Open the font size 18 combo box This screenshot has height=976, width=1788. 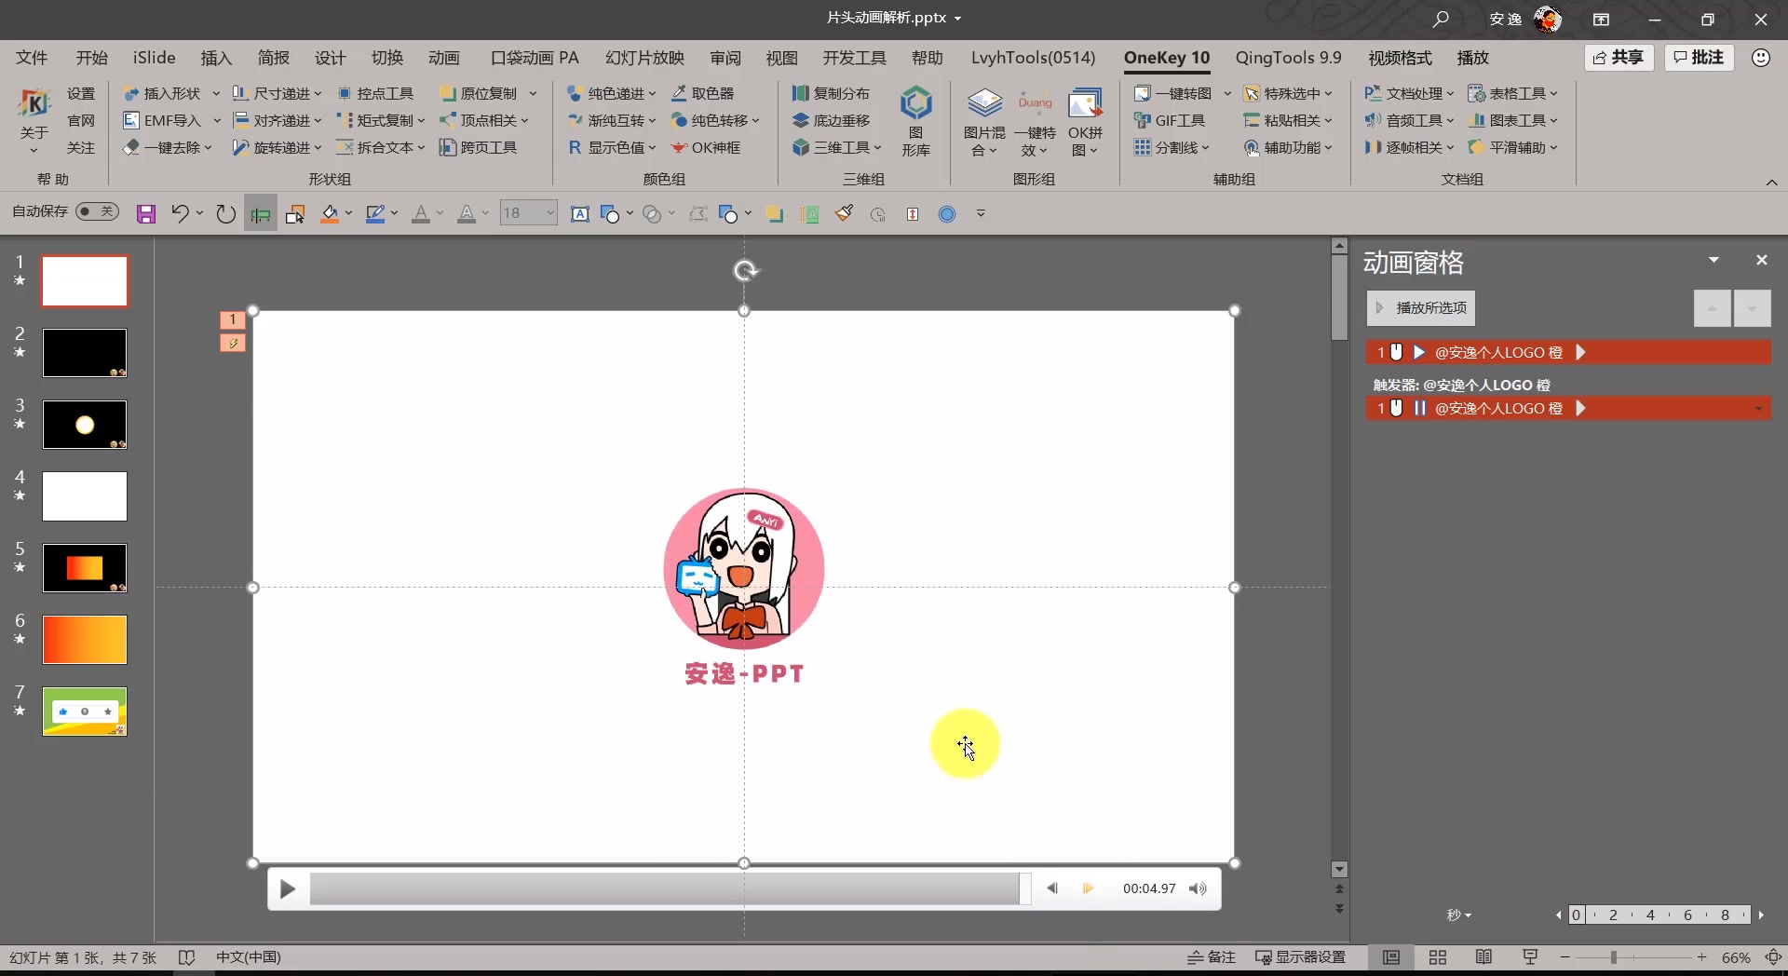click(x=528, y=213)
